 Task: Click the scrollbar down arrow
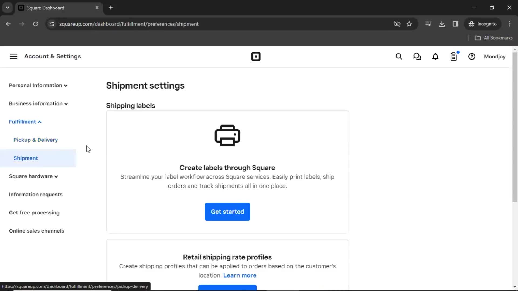pos(515,287)
